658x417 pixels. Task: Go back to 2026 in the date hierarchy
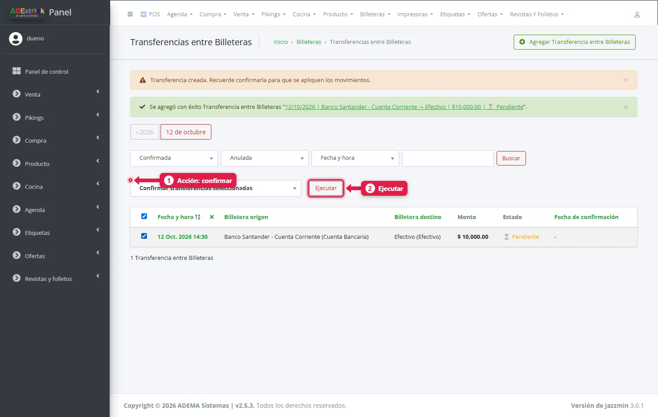click(x=145, y=132)
